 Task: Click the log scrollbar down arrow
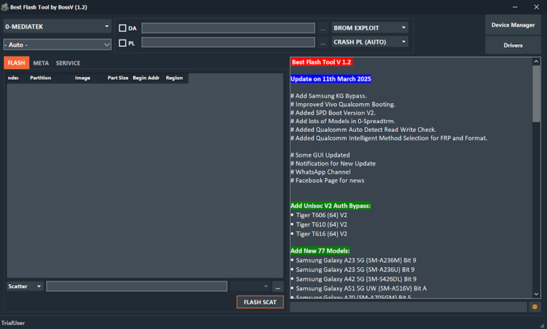(536, 294)
